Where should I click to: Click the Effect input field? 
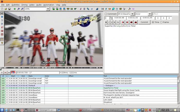tap(165, 14)
